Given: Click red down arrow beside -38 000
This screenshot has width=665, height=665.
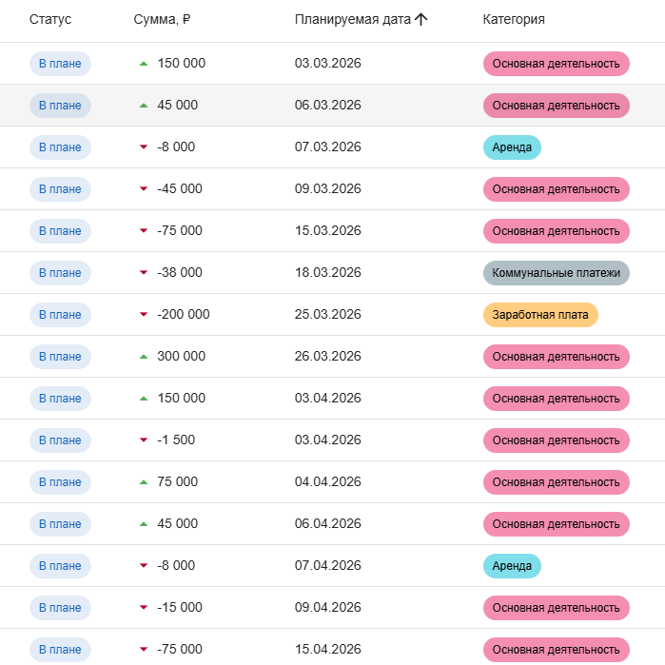Looking at the screenshot, I should [144, 273].
